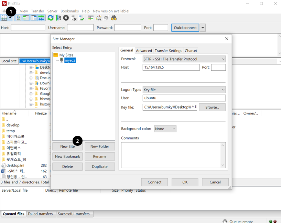The height and width of the screenshot is (223, 281).
Task: Click in the Site Manager Host field
Action: 171,67
